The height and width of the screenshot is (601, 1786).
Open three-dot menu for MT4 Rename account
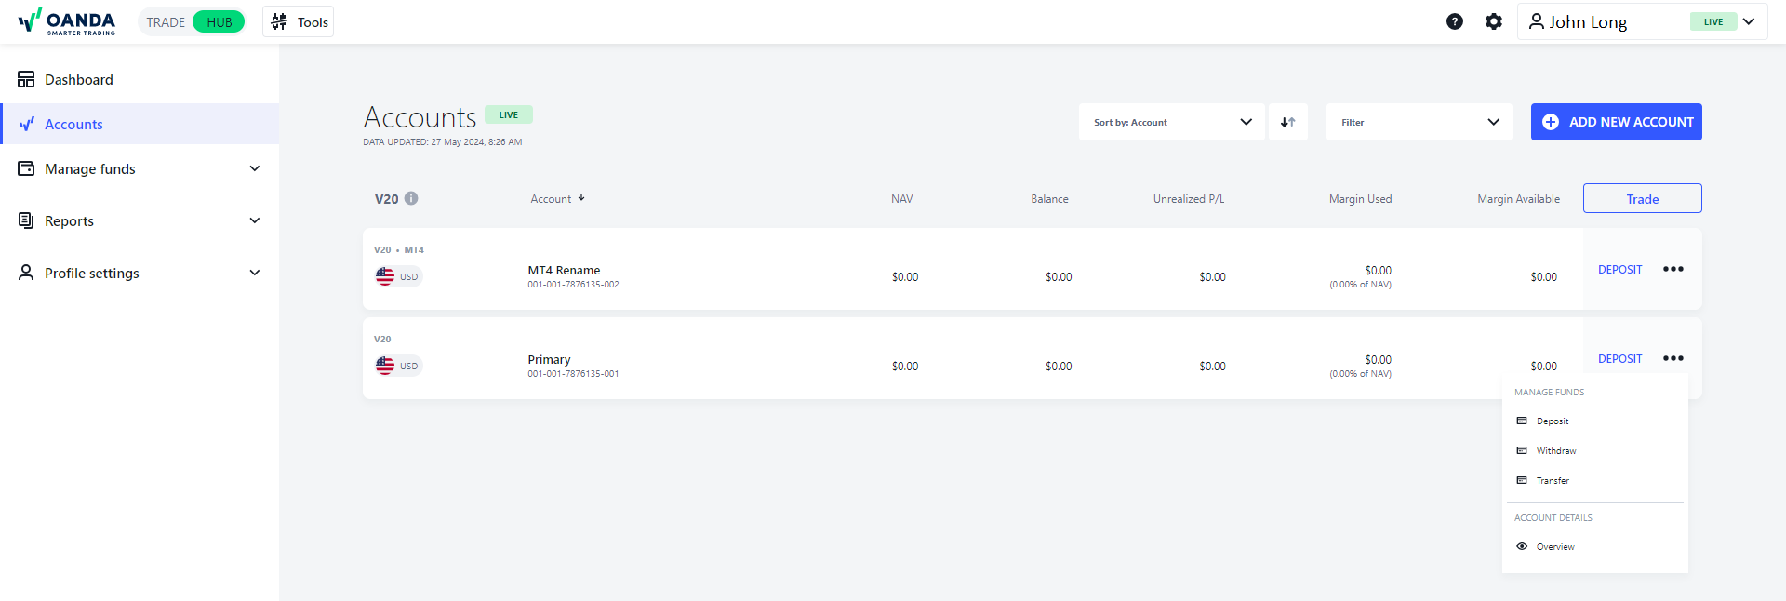point(1673,269)
